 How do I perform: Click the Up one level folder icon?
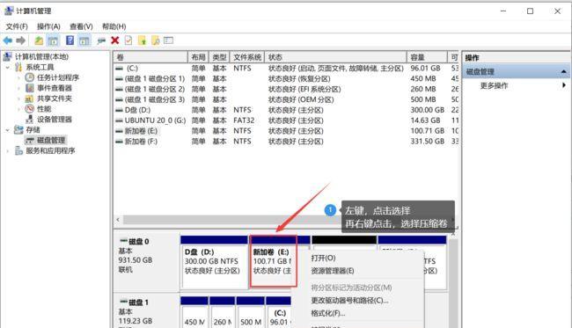click(39, 40)
